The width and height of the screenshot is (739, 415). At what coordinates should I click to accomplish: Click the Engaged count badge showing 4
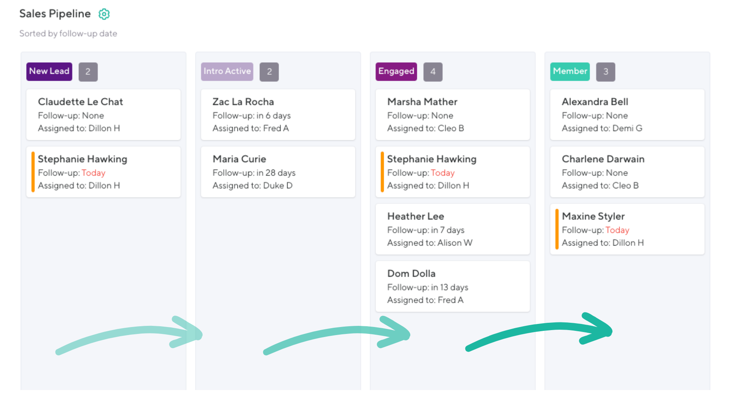pyautogui.click(x=433, y=72)
